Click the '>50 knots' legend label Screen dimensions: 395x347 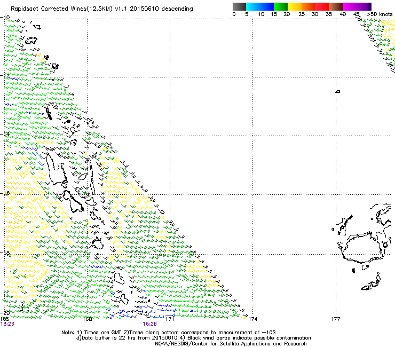(380, 14)
